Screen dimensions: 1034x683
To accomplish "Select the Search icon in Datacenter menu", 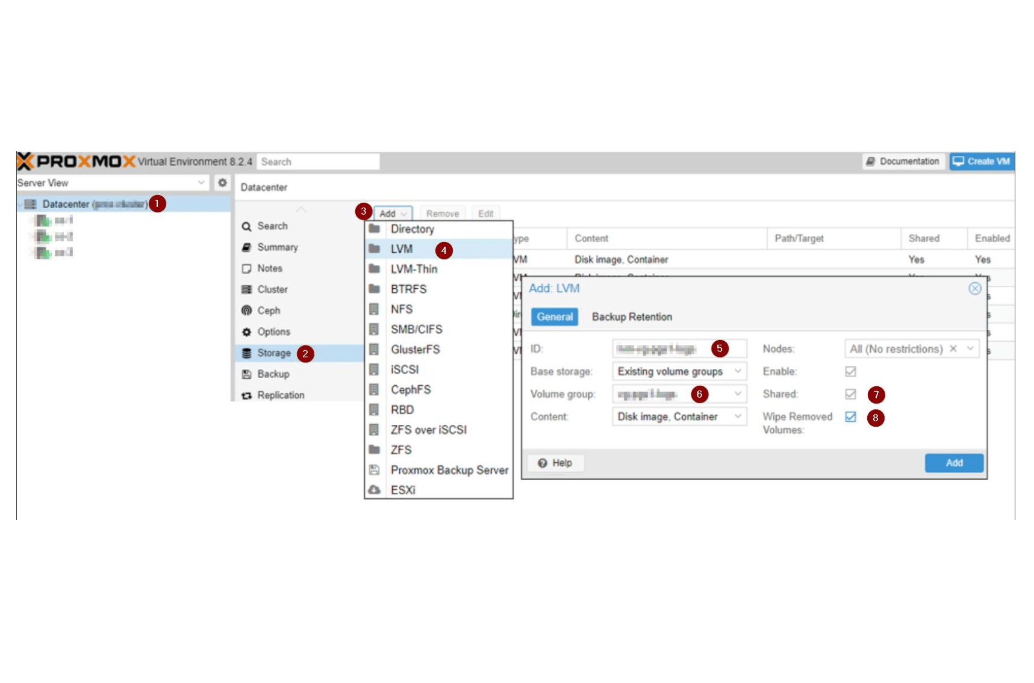I will 246,226.
